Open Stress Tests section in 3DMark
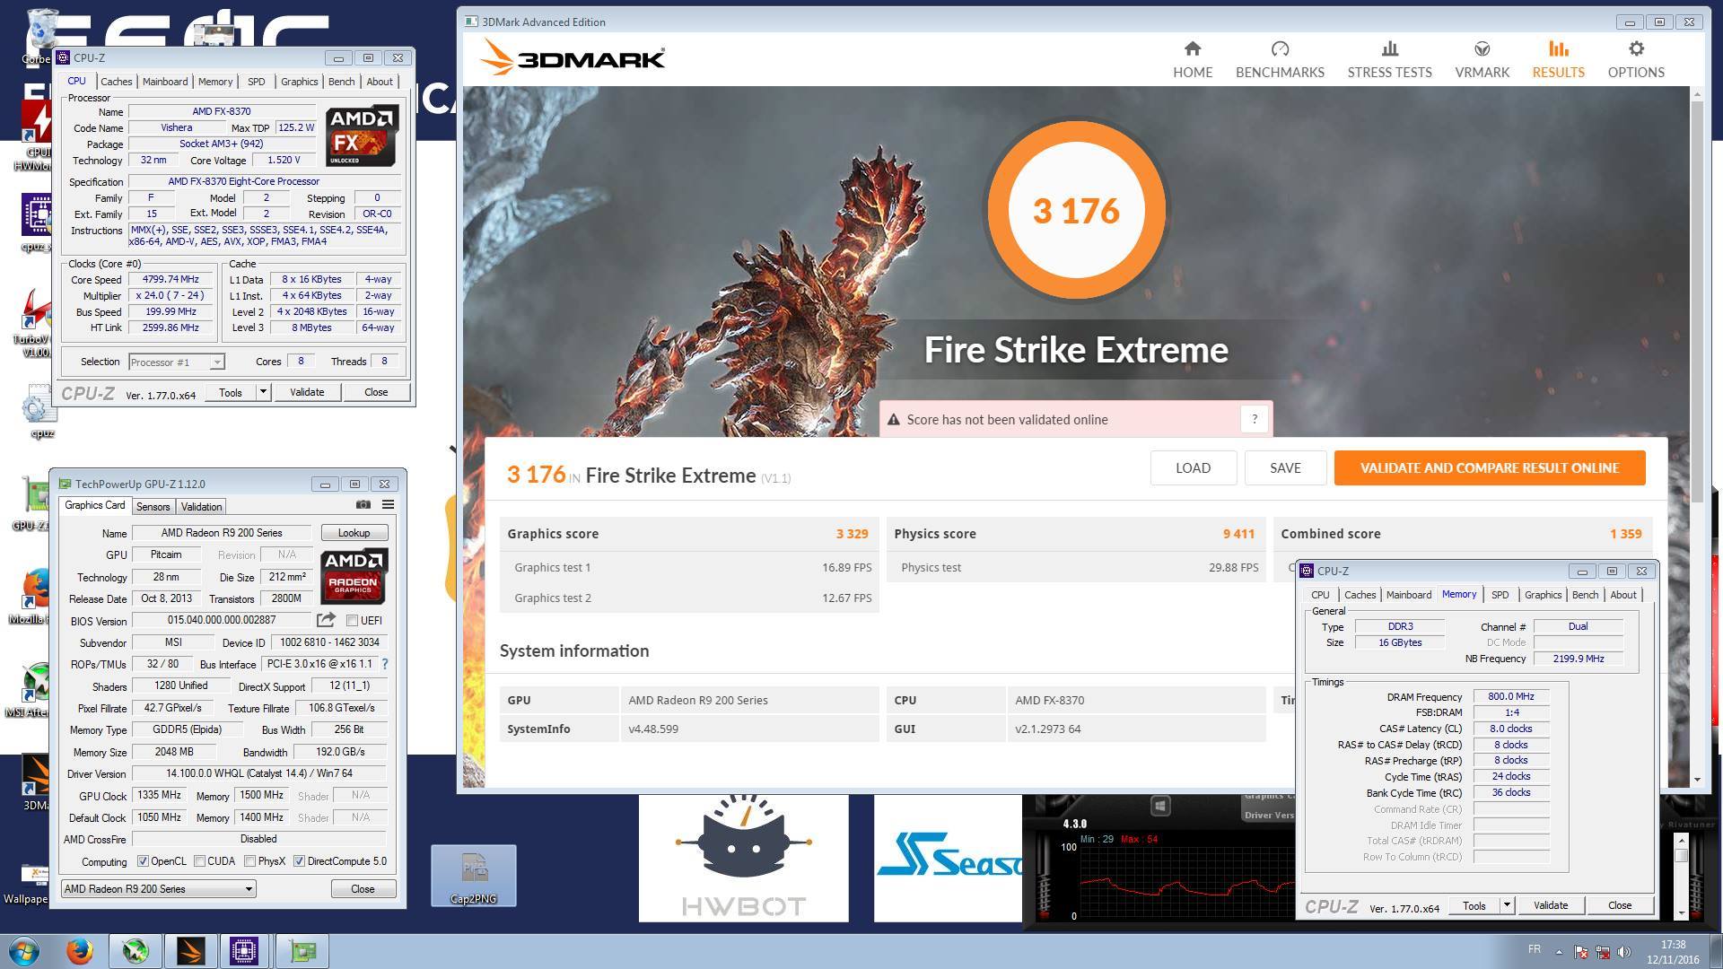The width and height of the screenshot is (1723, 969). tap(1389, 59)
